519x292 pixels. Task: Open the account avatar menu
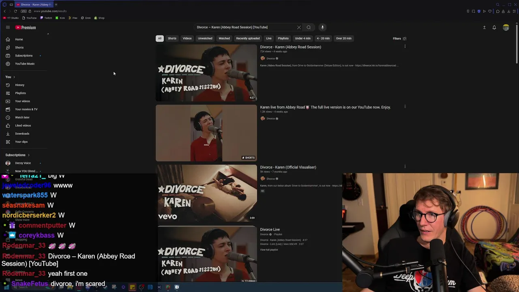click(506, 28)
